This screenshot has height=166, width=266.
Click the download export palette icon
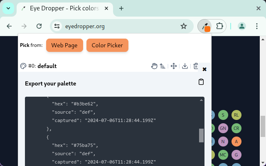[185, 66]
